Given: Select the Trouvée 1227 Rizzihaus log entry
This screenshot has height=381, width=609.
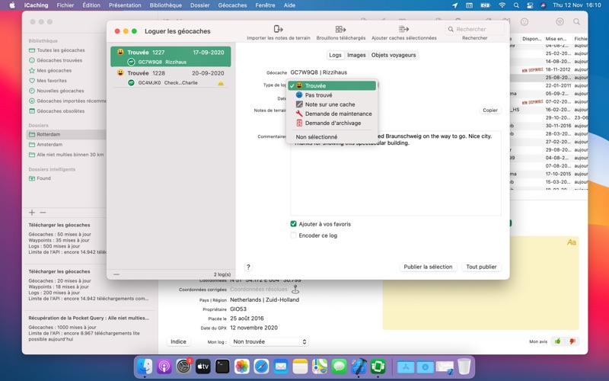Looking at the screenshot, I should (171, 56).
